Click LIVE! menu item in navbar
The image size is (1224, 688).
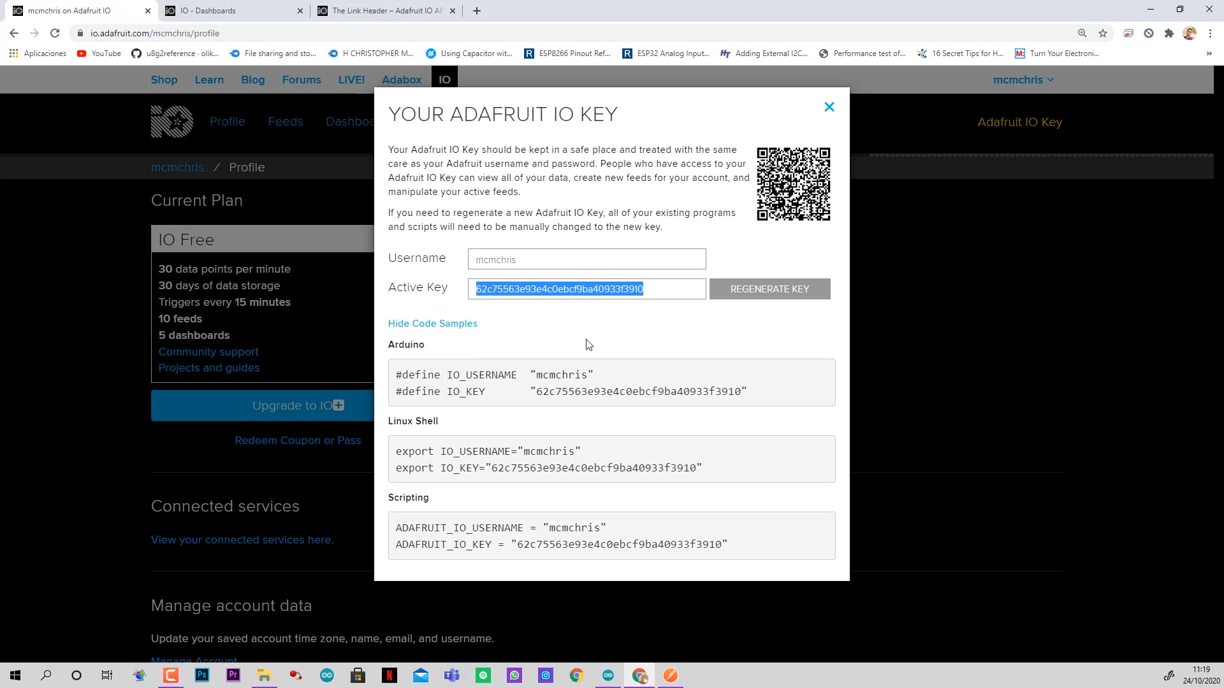pos(353,80)
